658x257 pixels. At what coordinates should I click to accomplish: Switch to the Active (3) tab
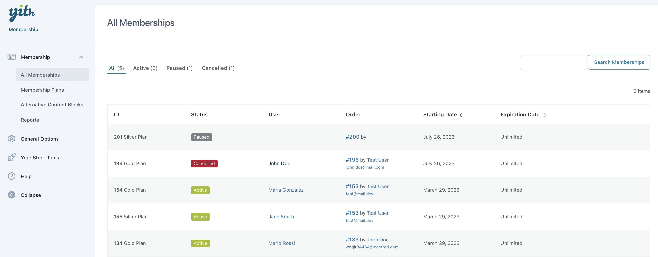tap(145, 68)
